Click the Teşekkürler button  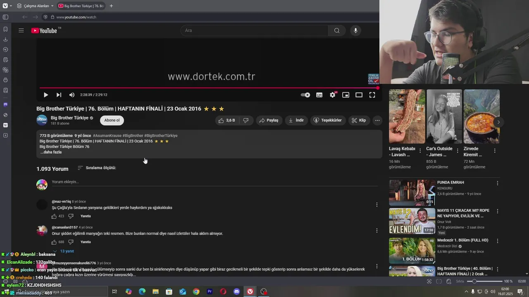point(328,120)
